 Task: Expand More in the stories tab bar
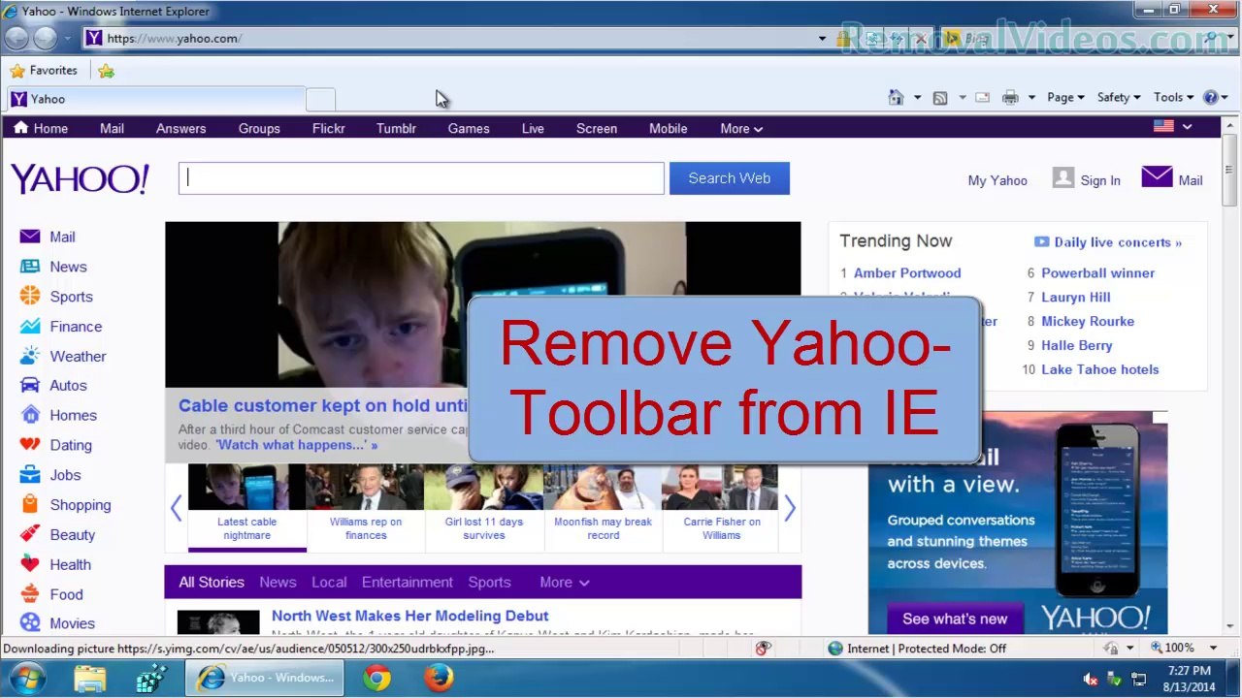point(565,583)
